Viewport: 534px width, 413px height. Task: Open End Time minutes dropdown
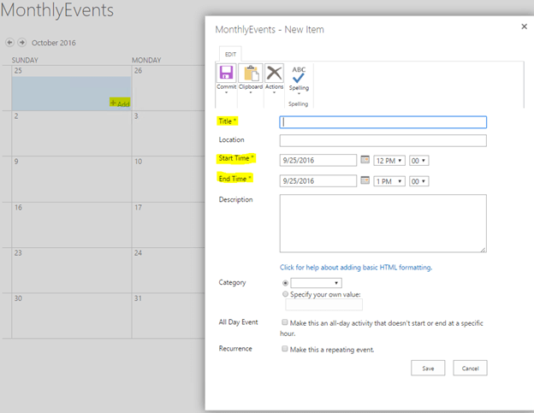[x=418, y=181]
